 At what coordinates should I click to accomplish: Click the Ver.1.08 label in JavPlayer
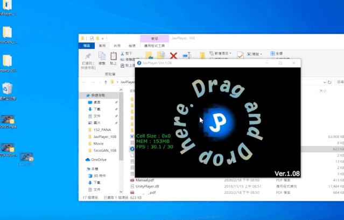287,173
